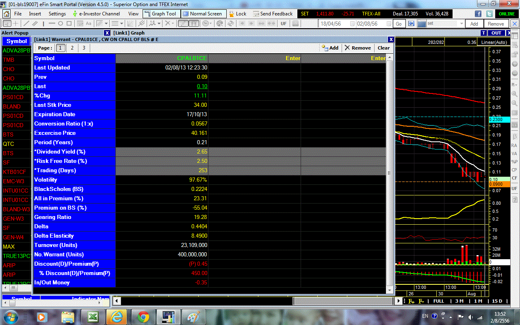
Task: Open the File menu
Action: [18, 14]
